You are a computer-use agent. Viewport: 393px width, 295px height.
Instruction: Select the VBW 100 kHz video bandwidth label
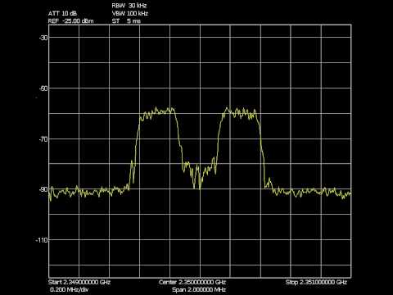(130, 13)
